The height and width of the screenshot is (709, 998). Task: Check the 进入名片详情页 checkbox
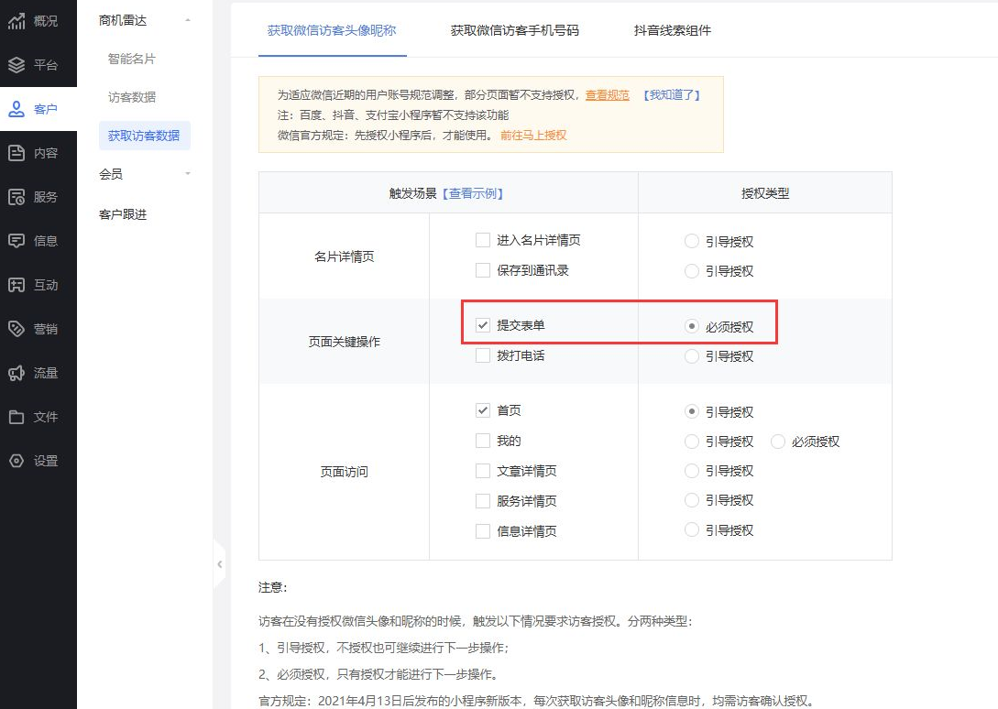click(x=483, y=240)
